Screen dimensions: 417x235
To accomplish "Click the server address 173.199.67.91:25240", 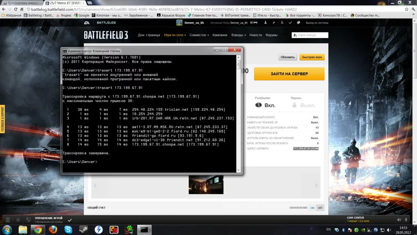I will [306, 149].
